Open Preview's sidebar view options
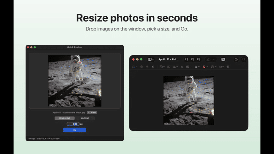 point(151,59)
